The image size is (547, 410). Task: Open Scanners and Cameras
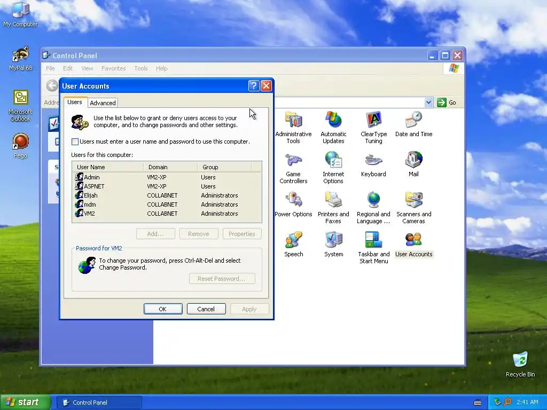pyautogui.click(x=414, y=208)
